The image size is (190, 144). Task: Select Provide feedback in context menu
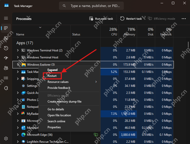point(69,88)
